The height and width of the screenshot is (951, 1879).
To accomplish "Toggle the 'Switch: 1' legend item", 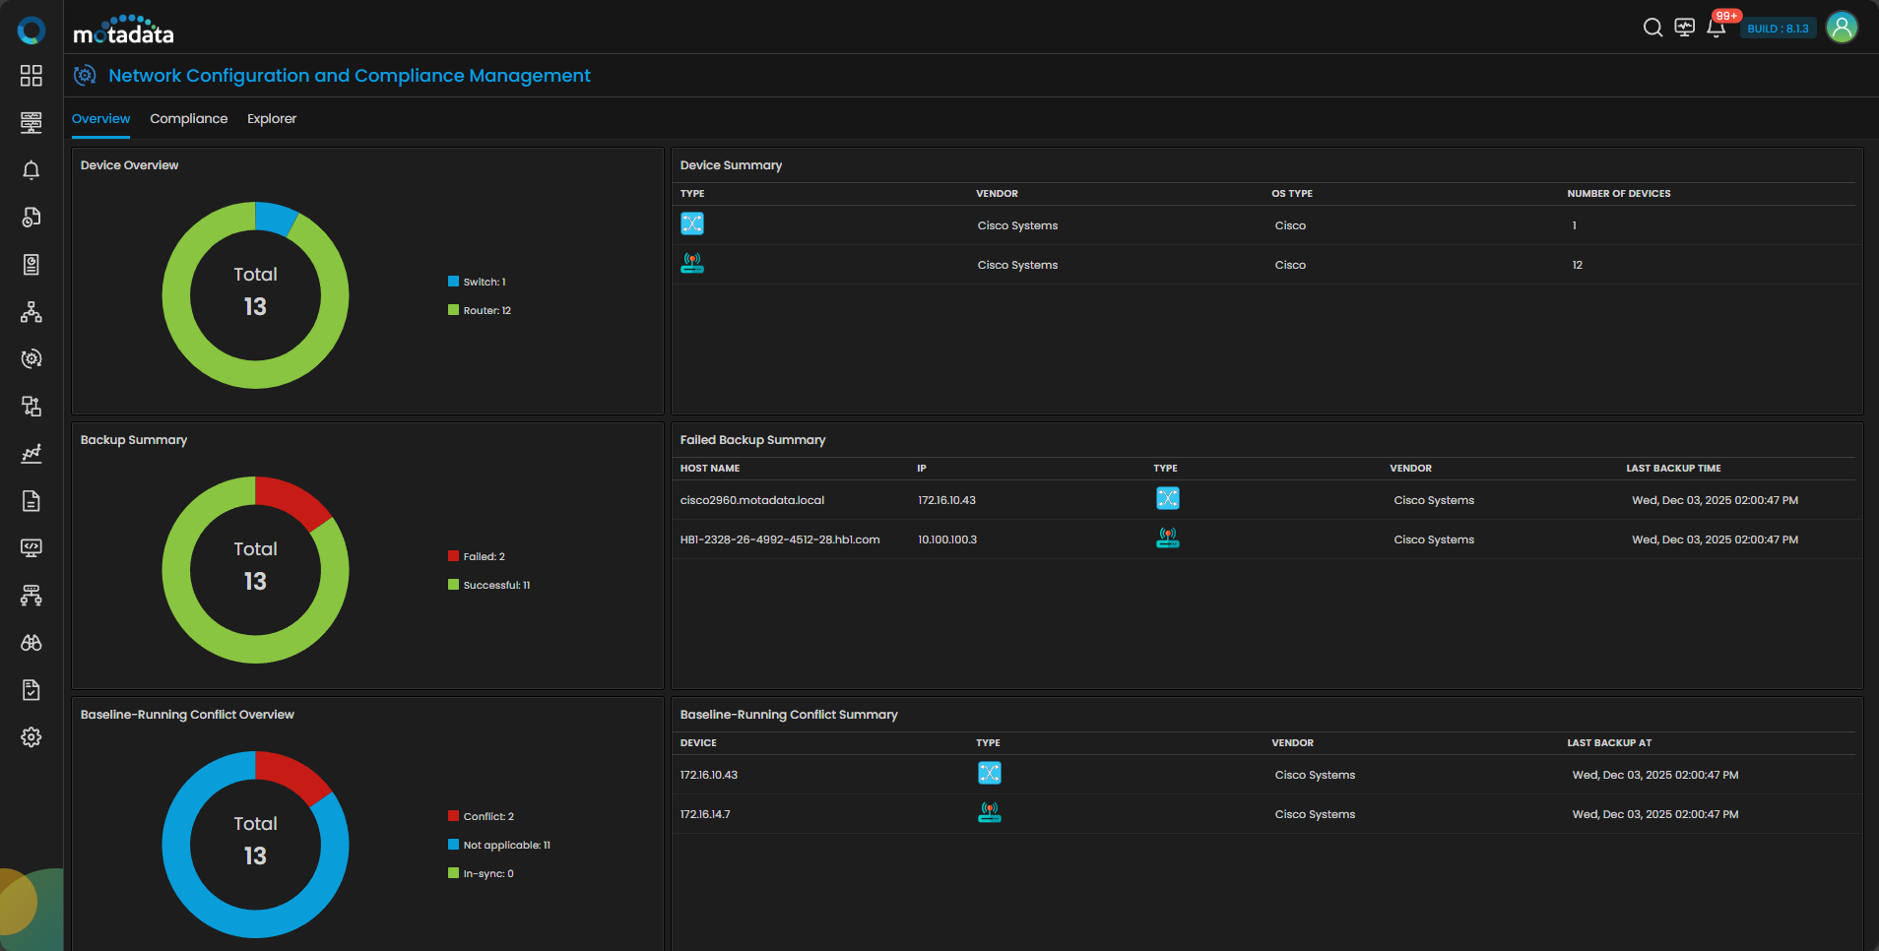I will (484, 283).
